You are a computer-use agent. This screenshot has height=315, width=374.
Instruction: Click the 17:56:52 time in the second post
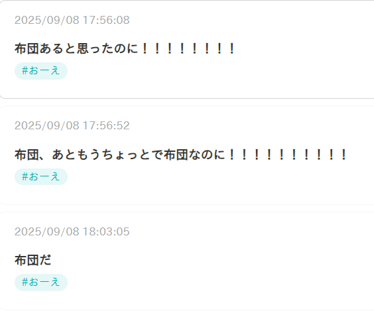pyautogui.click(x=106, y=125)
